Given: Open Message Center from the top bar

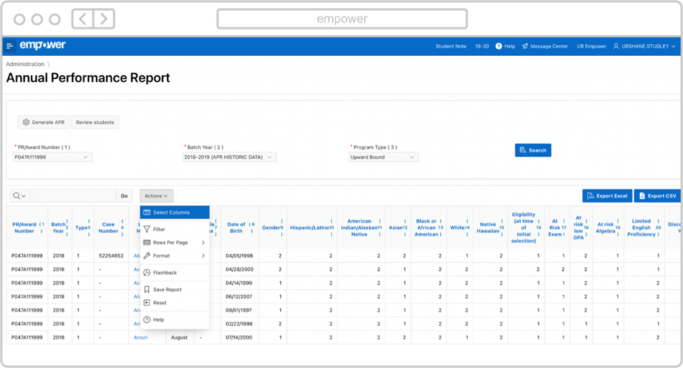Looking at the screenshot, I should click(x=545, y=46).
